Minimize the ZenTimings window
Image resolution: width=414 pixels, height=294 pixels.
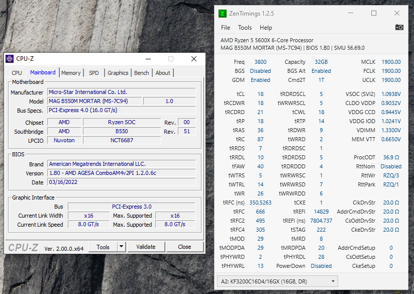(350, 14)
